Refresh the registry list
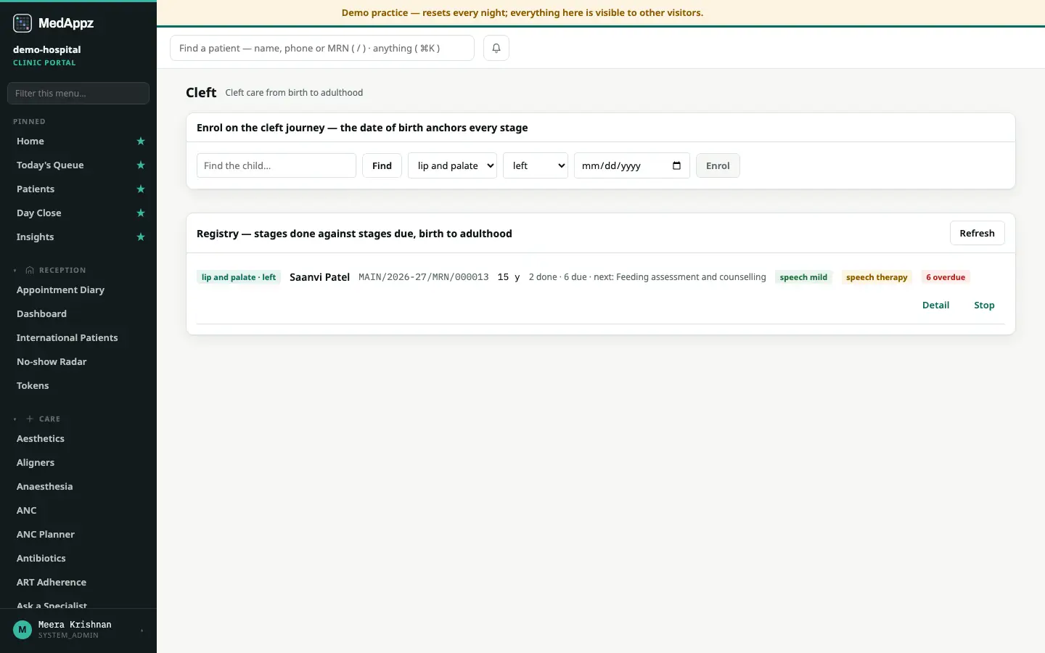This screenshot has width=1045, height=653. [977, 233]
